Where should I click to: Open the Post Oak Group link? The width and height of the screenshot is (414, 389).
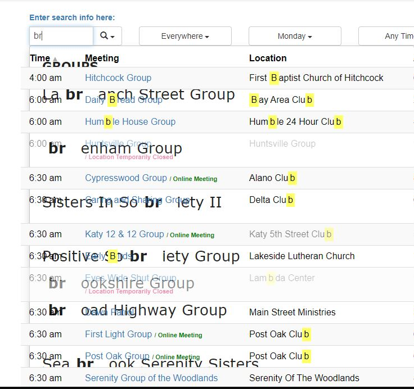pos(117,356)
